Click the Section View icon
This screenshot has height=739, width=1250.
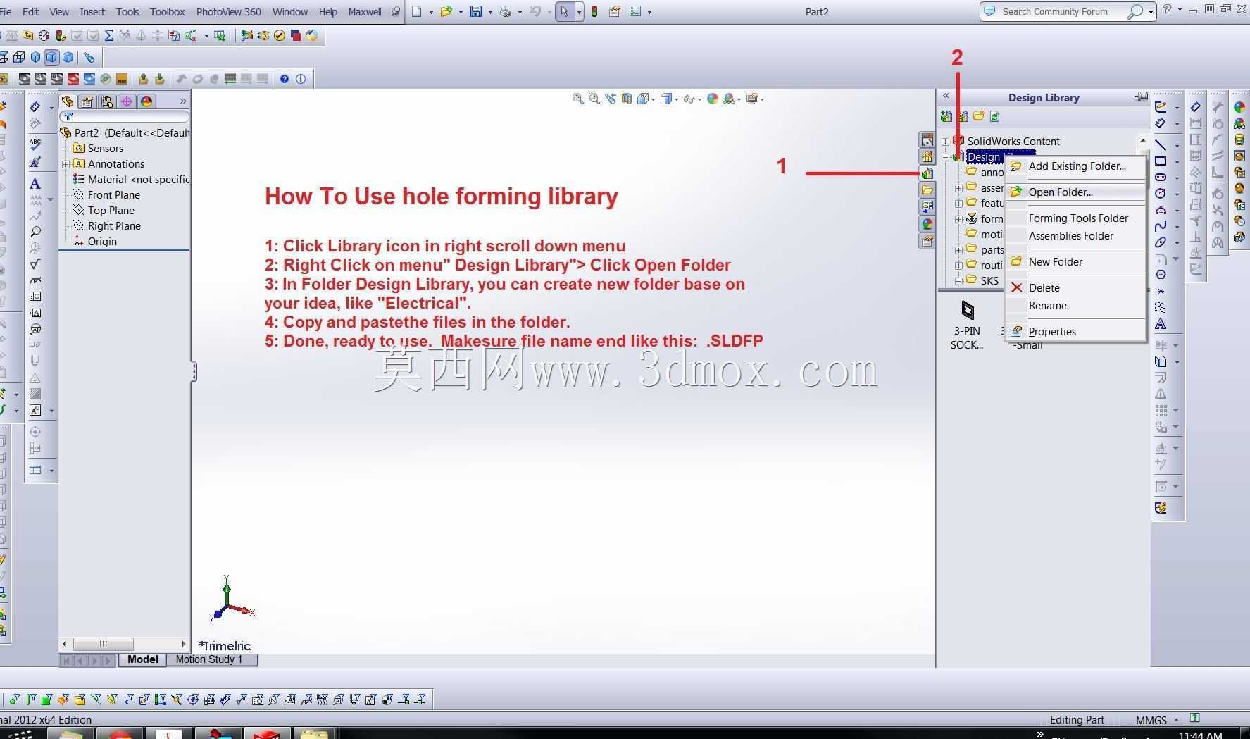pyautogui.click(x=627, y=99)
